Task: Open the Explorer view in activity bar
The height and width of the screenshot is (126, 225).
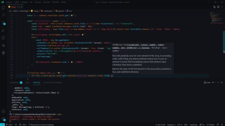Action: (3, 8)
